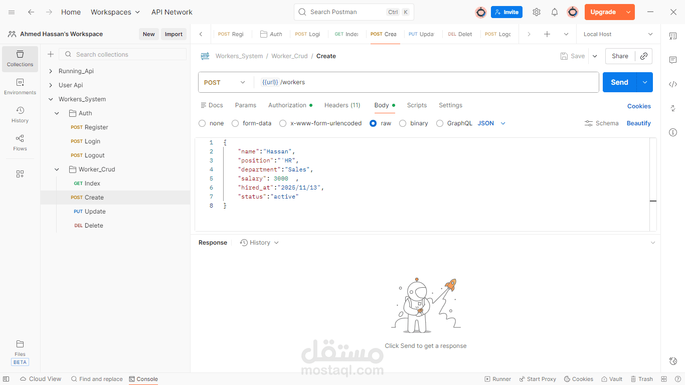Switch to the Settings request tab
The width and height of the screenshot is (685, 385).
[450, 105]
